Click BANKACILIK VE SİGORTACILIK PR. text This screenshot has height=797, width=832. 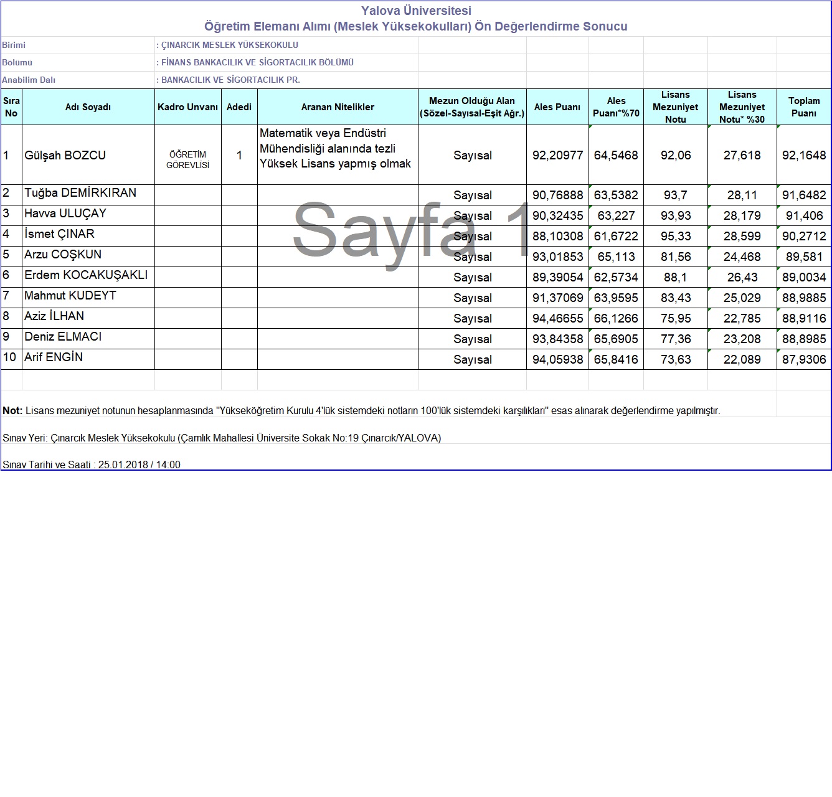[230, 80]
